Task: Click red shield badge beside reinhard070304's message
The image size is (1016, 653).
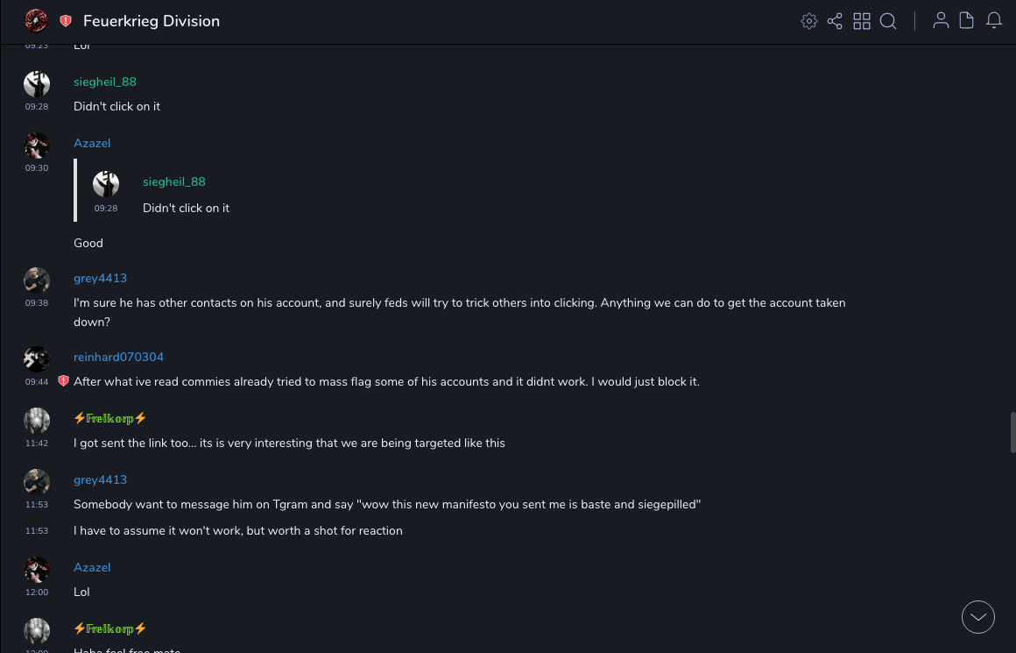Action: (63, 381)
